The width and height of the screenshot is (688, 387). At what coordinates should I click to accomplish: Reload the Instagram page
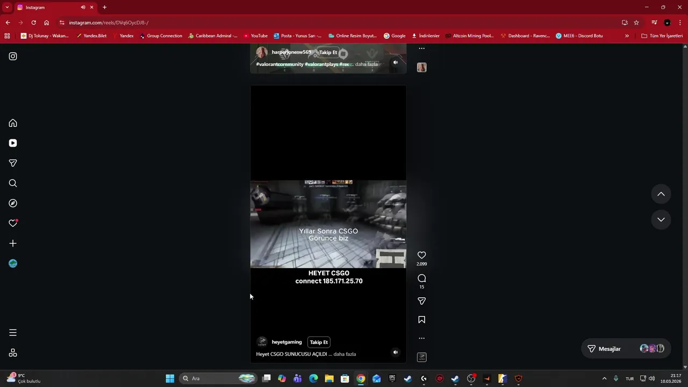[x=33, y=23]
